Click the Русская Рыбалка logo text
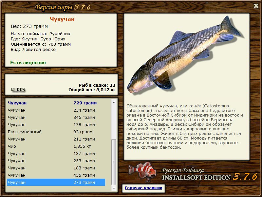Viewport: 262px width, 197px height. [x=183, y=170]
